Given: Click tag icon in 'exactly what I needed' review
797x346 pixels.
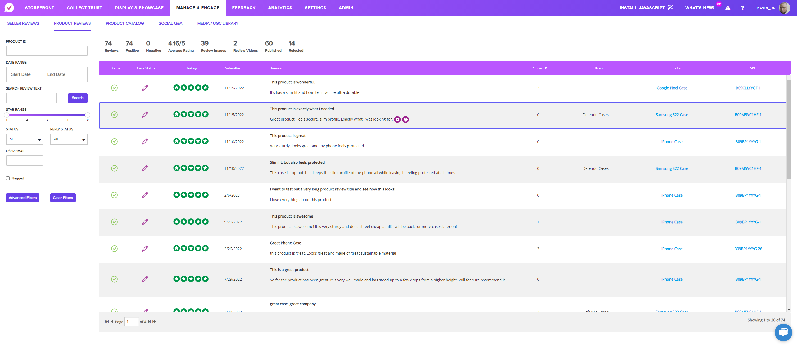Looking at the screenshot, I should tap(406, 119).
